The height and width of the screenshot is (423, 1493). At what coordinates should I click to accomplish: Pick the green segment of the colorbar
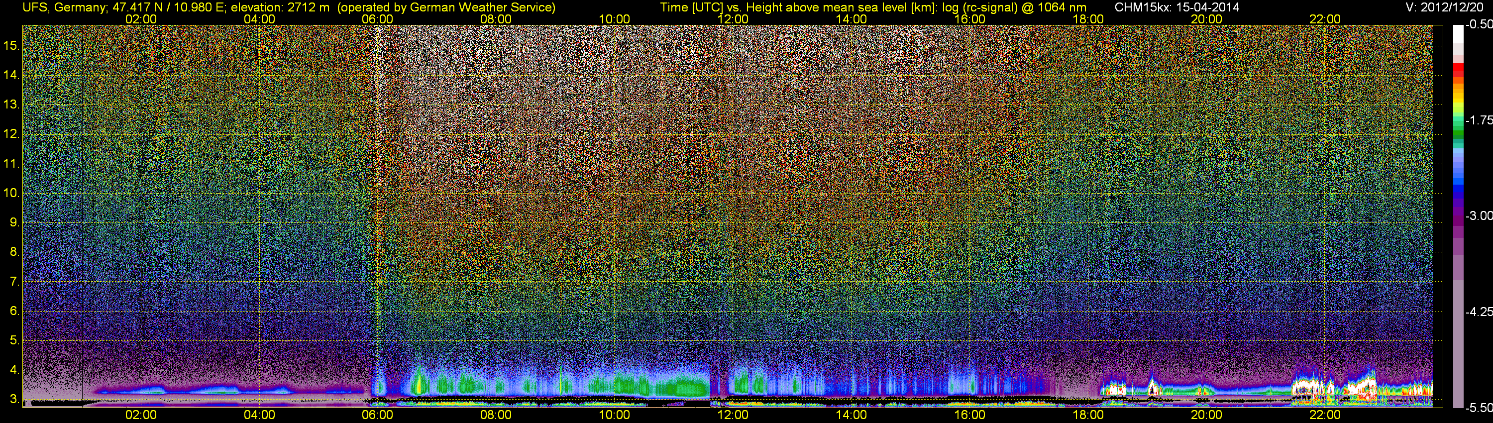coord(1458,132)
